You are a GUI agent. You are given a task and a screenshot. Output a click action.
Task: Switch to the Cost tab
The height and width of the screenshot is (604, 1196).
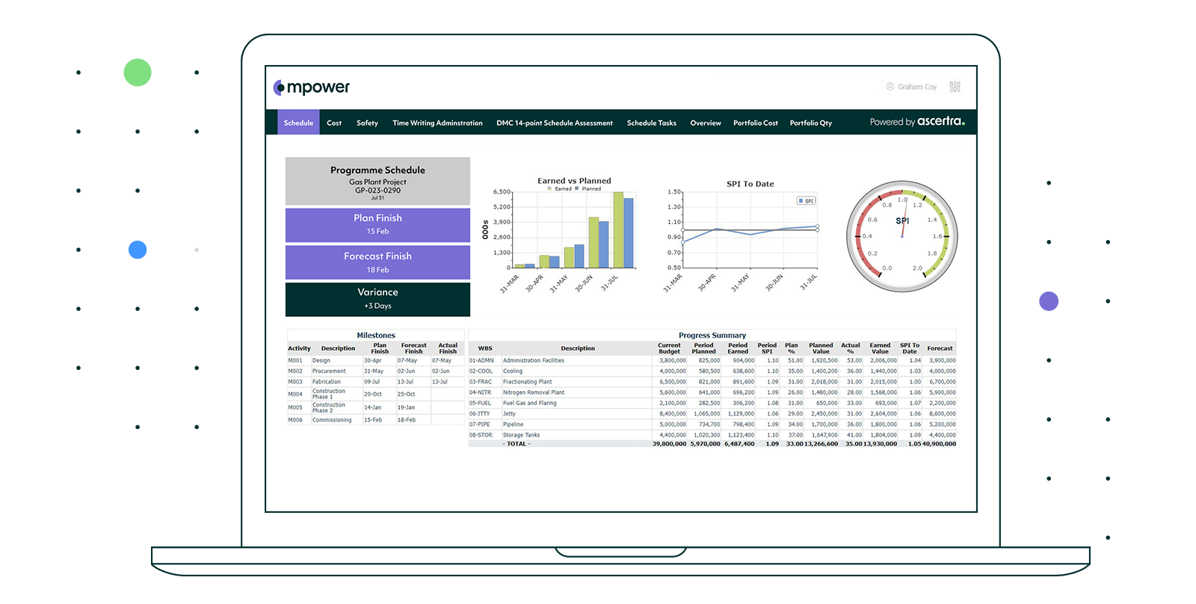(334, 123)
